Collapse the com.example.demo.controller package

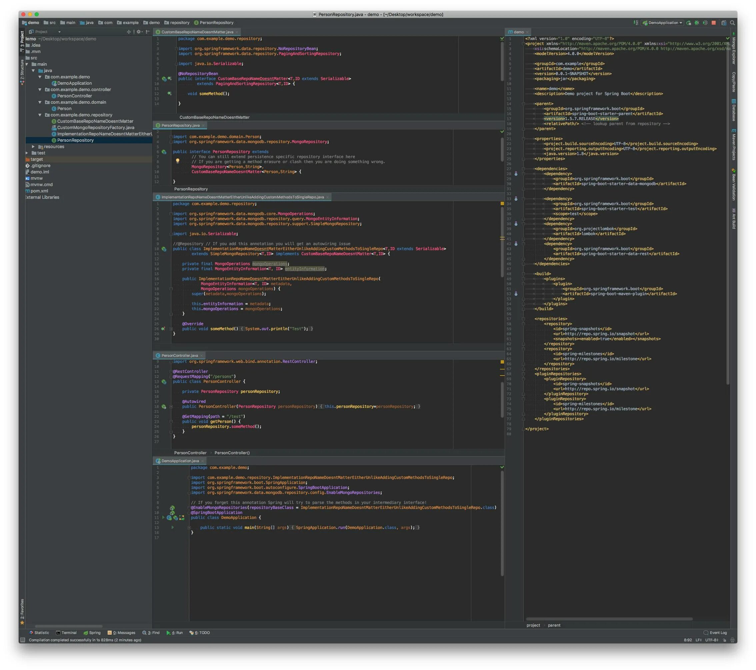(40, 90)
